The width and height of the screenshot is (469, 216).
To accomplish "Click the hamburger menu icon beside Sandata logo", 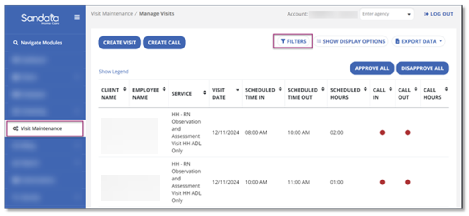I will [x=77, y=17].
